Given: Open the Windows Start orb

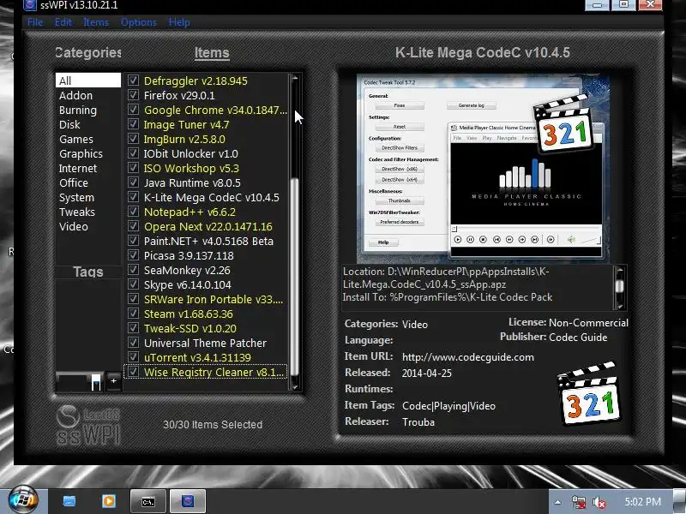Looking at the screenshot, I should pyautogui.click(x=23, y=500).
